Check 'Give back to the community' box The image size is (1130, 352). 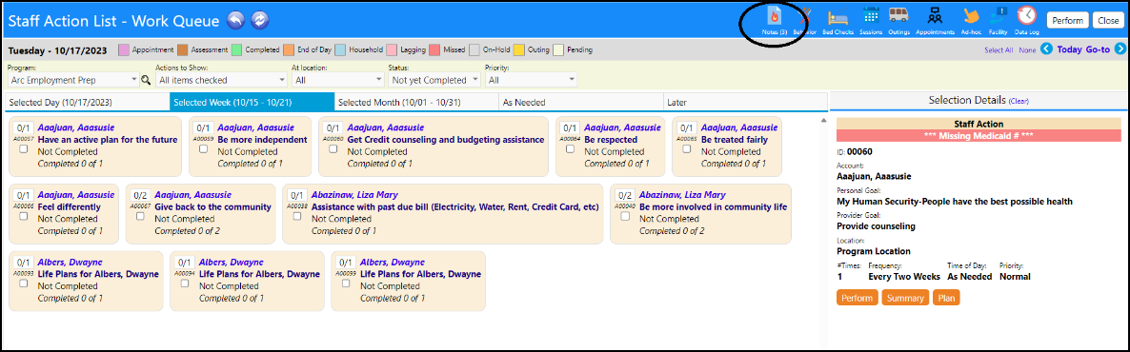(140, 216)
